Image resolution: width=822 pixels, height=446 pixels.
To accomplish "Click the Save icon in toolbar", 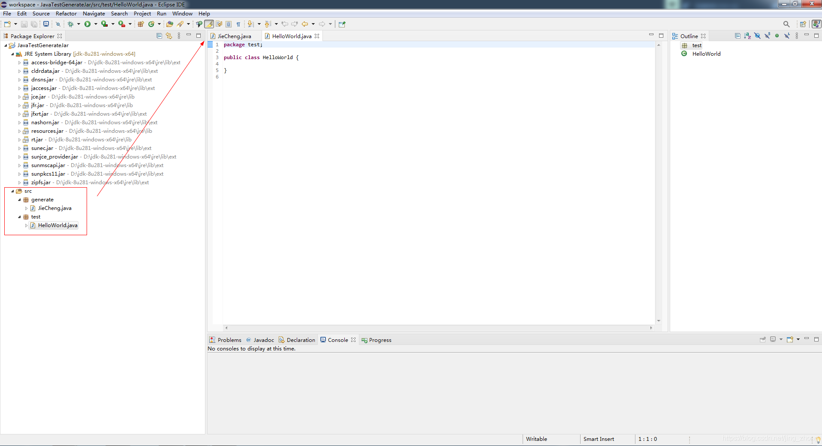I will pyautogui.click(x=24, y=24).
